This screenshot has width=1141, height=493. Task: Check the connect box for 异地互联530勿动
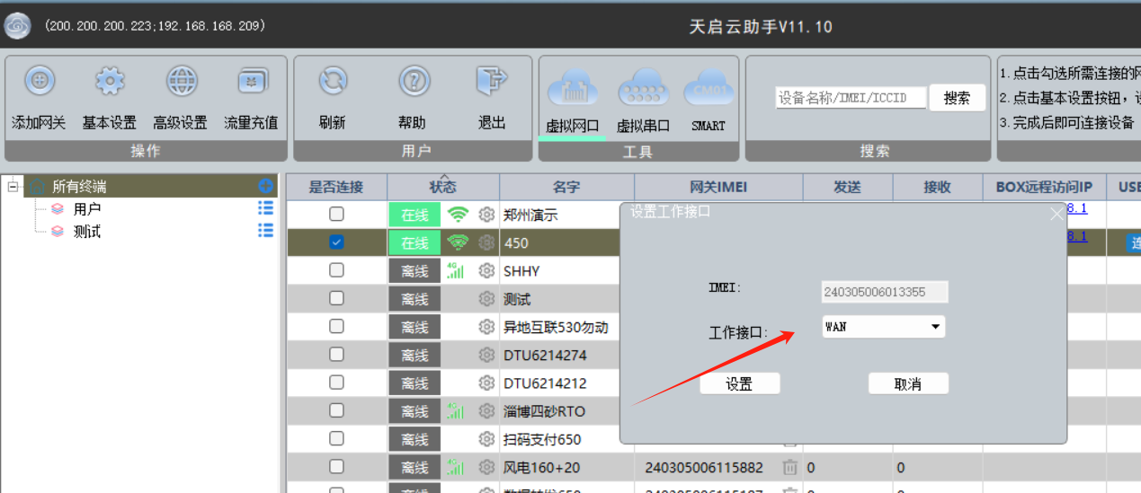pyautogui.click(x=336, y=326)
